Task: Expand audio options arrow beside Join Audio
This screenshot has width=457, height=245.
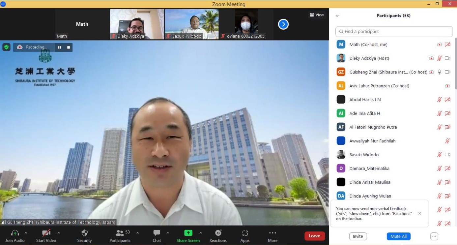Action: [26, 233]
